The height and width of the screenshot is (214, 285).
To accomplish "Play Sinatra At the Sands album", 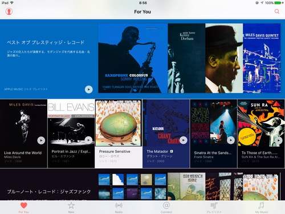I will pyautogui.click(x=231, y=140).
